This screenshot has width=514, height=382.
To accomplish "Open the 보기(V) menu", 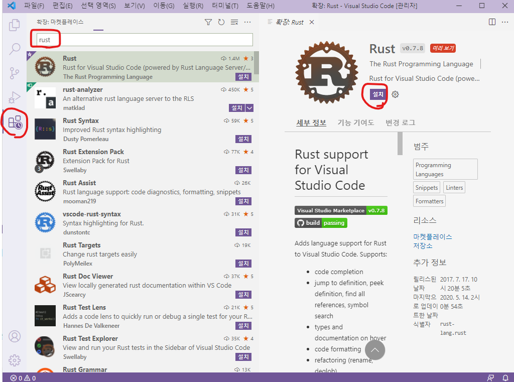I will tap(135, 6).
